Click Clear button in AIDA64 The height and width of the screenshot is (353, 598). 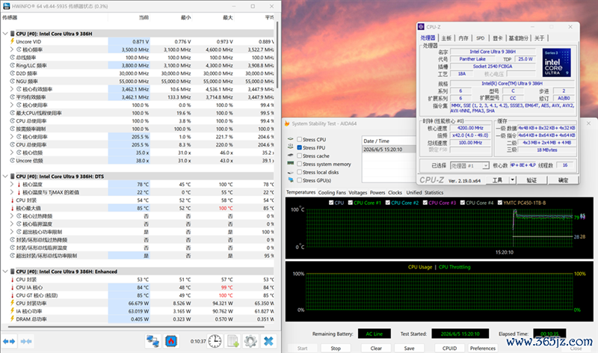pyautogui.click(x=376, y=348)
